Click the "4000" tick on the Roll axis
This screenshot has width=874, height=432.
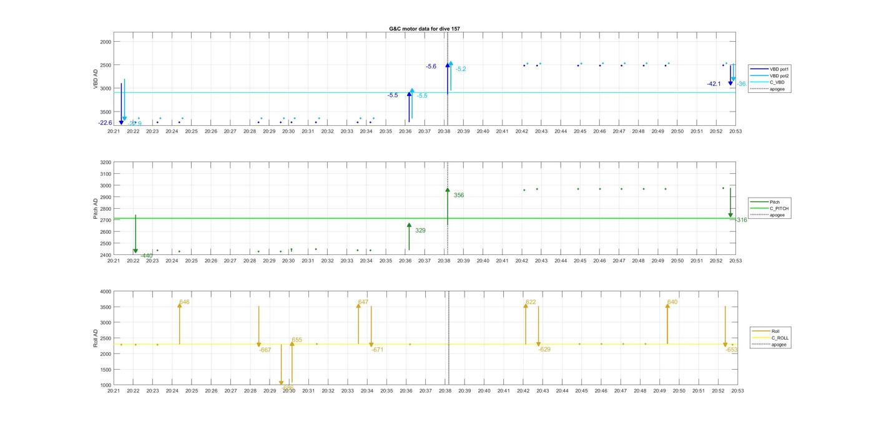[x=106, y=292]
